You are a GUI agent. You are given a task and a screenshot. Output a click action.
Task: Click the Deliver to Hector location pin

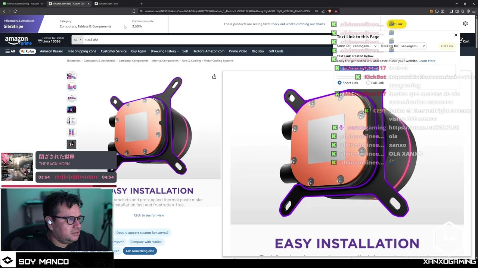pos(40,41)
